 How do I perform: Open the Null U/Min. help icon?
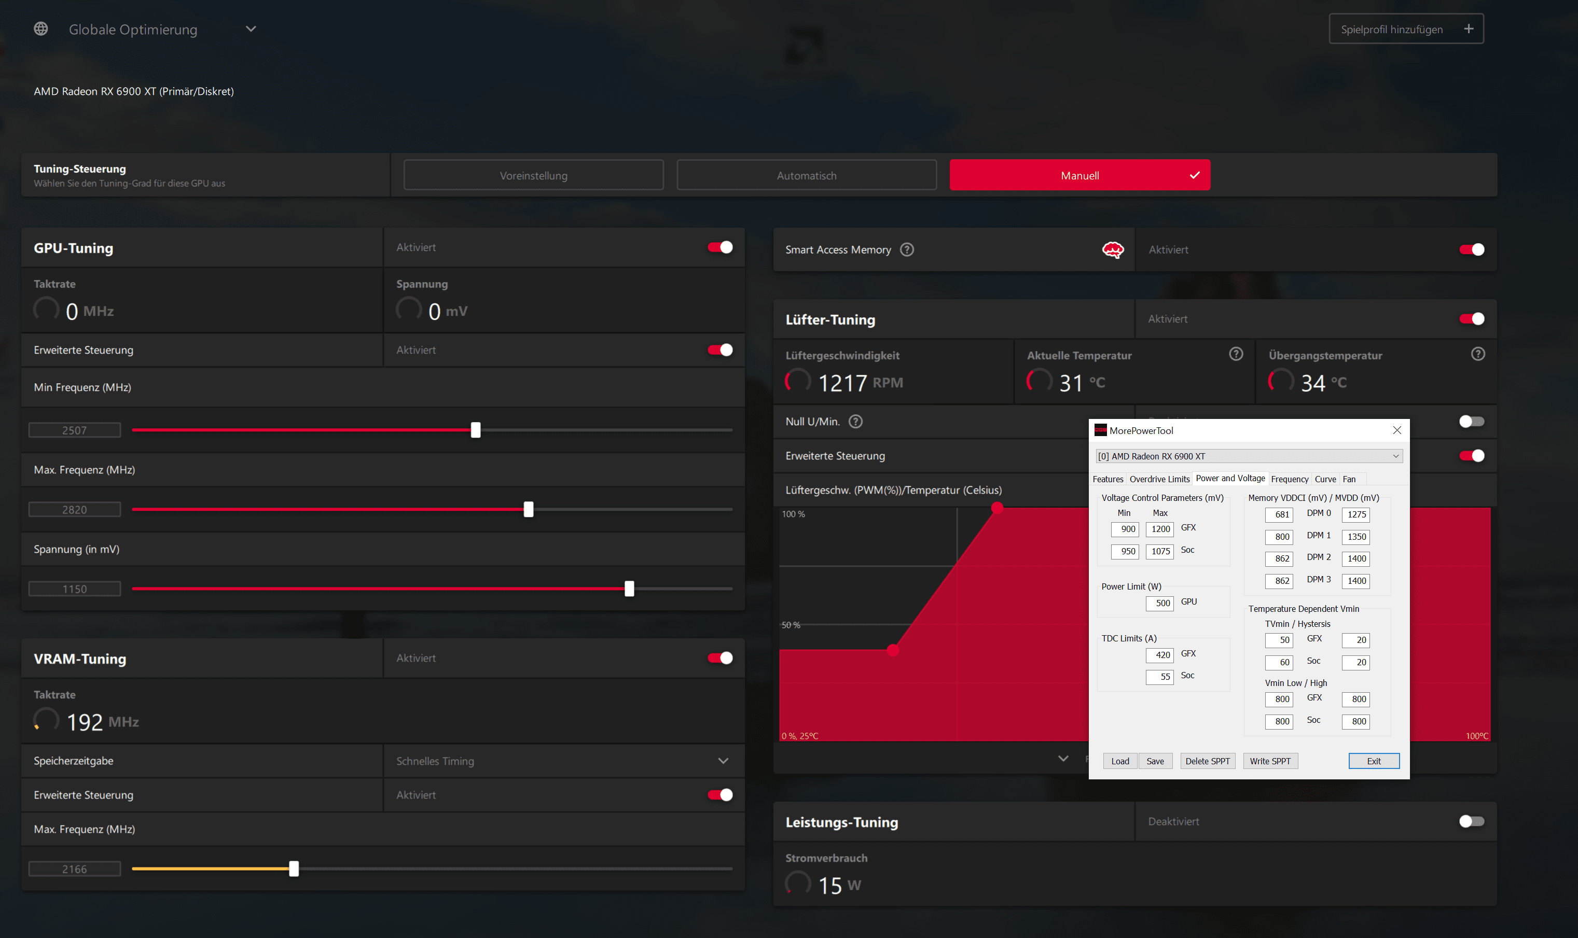click(x=855, y=422)
